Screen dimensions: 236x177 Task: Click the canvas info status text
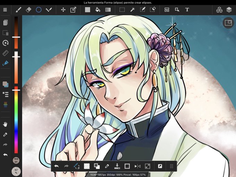pos(118,175)
